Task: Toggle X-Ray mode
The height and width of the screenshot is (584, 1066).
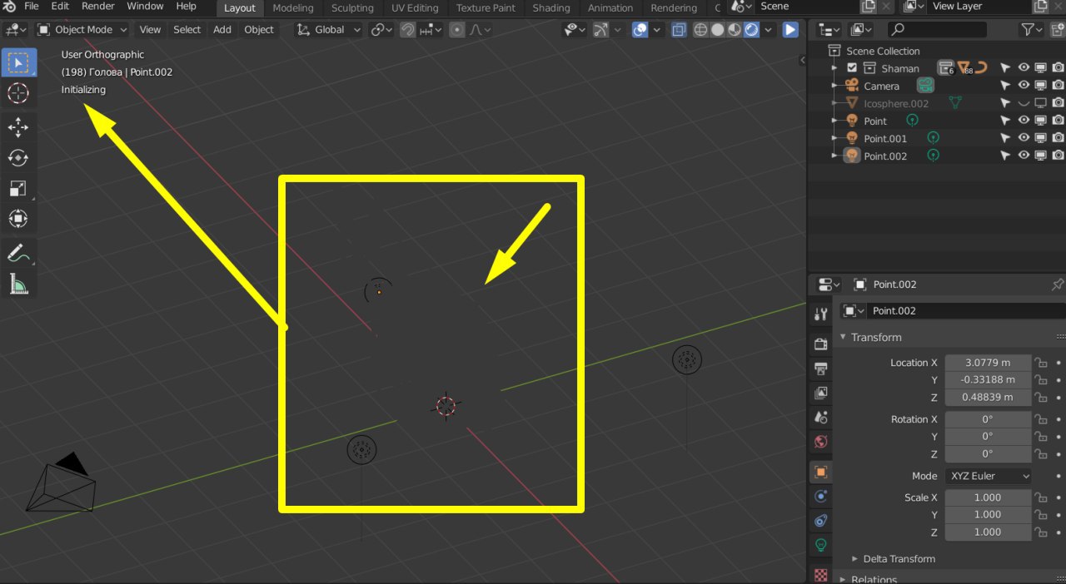Action: [679, 30]
